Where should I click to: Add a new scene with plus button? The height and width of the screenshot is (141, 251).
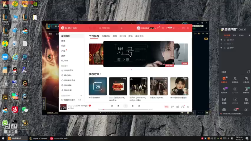click(249, 35)
